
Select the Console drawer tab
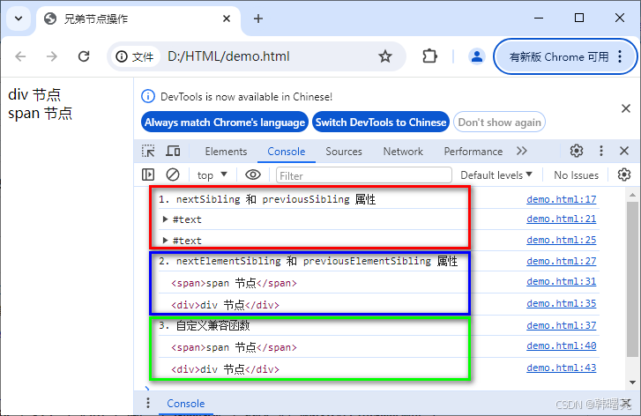(185, 404)
